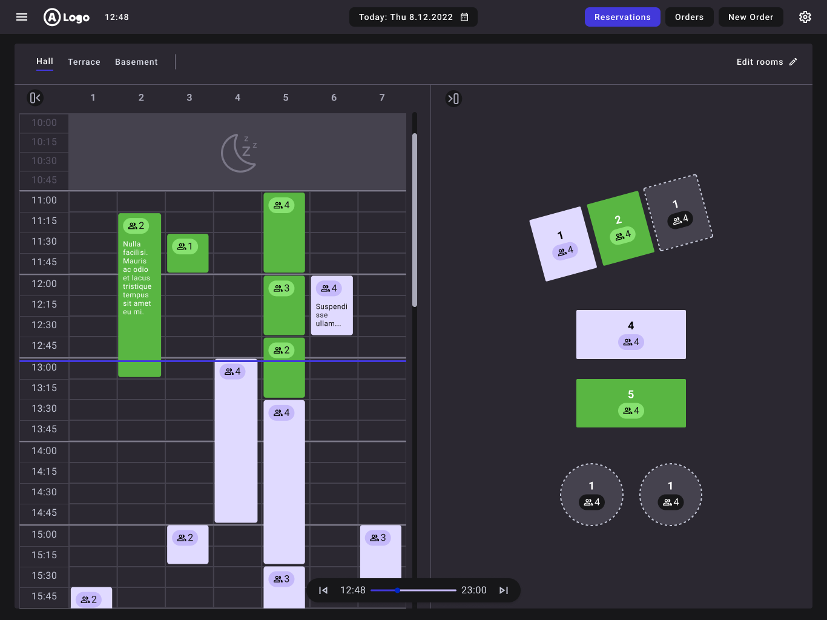827x620 pixels.
Task: Collapse the floor plan panel icon
Action: pyautogui.click(x=453, y=99)
